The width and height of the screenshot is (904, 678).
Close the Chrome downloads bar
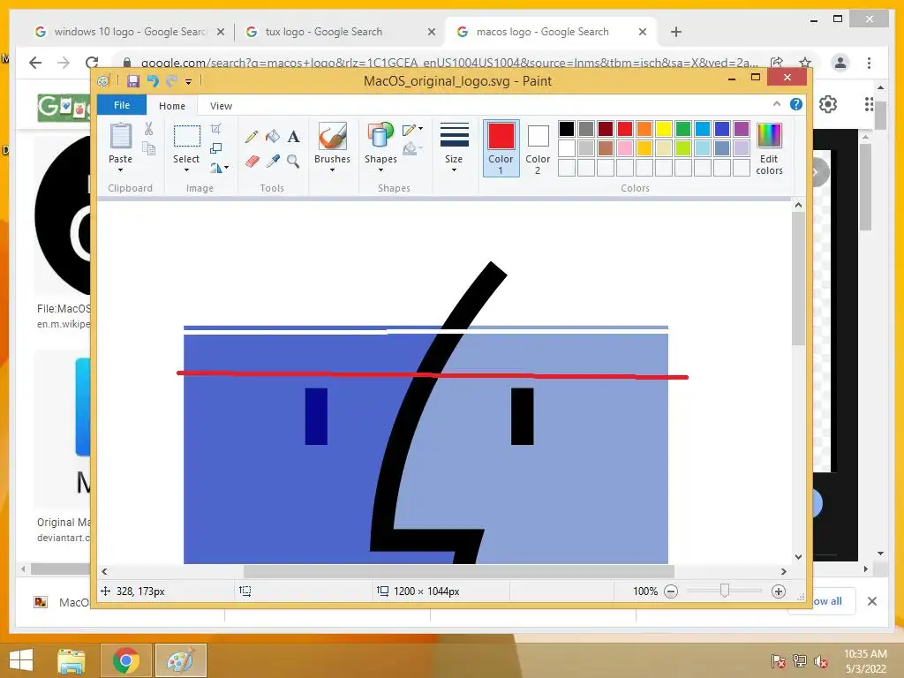click(872, 601)
